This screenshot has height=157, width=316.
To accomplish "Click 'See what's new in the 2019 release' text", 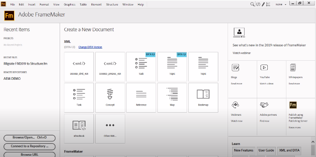I will pyautogui.click(x=269, y=45).
